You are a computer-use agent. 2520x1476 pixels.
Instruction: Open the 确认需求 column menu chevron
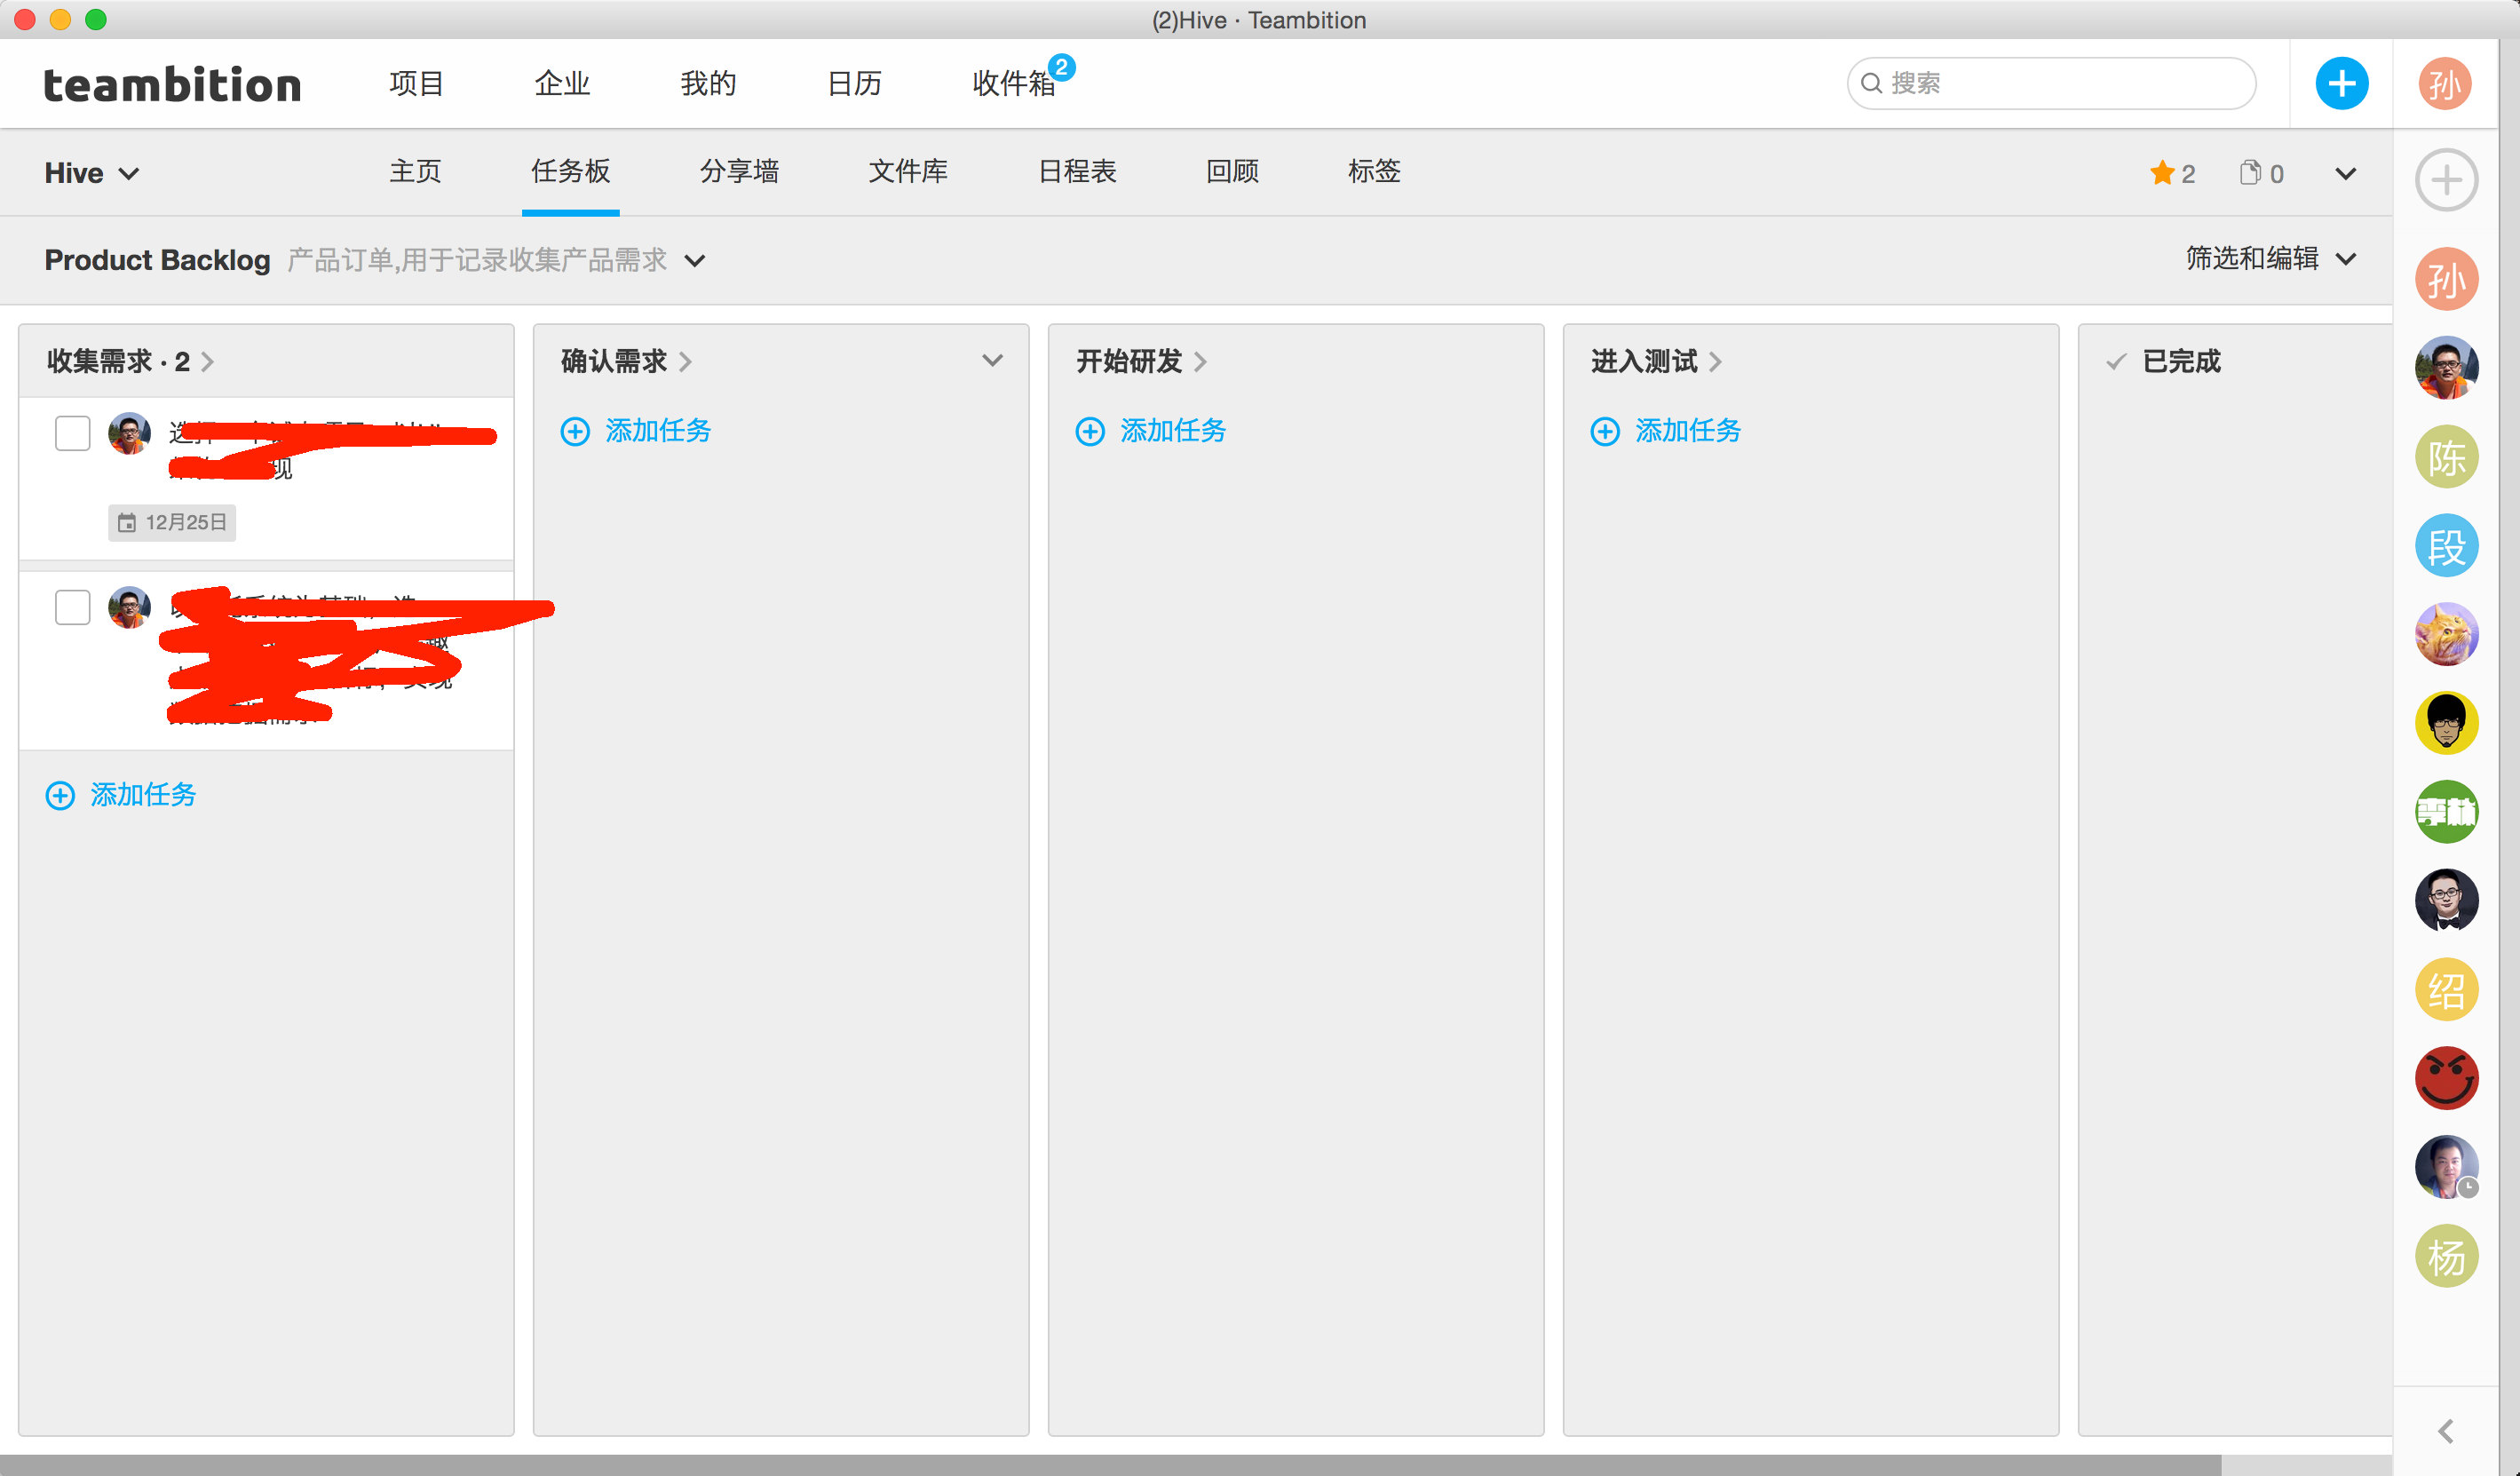pos(992,360)
